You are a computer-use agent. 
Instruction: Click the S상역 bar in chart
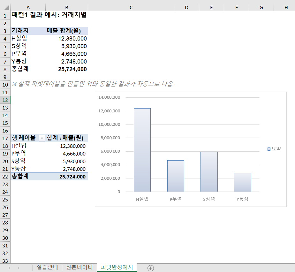point(209,171)
